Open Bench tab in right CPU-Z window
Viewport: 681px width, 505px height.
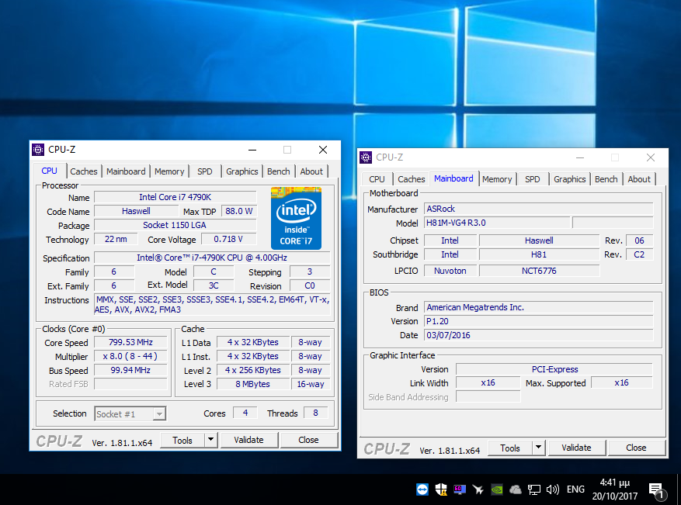click(x=606, y=179)
